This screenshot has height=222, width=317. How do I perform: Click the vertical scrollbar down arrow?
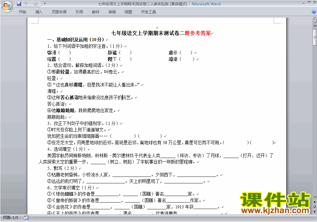tap(315, 197)
